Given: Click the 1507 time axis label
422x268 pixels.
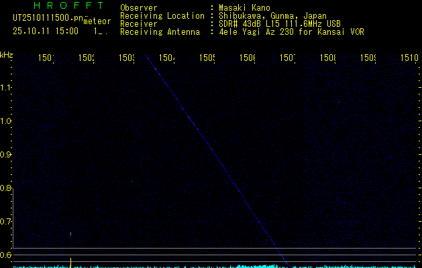Looking at the screenshot, I should [x=288, y=58].
